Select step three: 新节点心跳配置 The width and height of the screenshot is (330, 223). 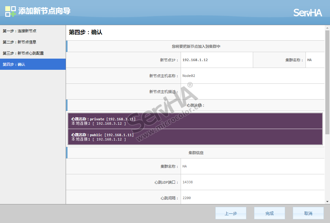tap(24, 53)
